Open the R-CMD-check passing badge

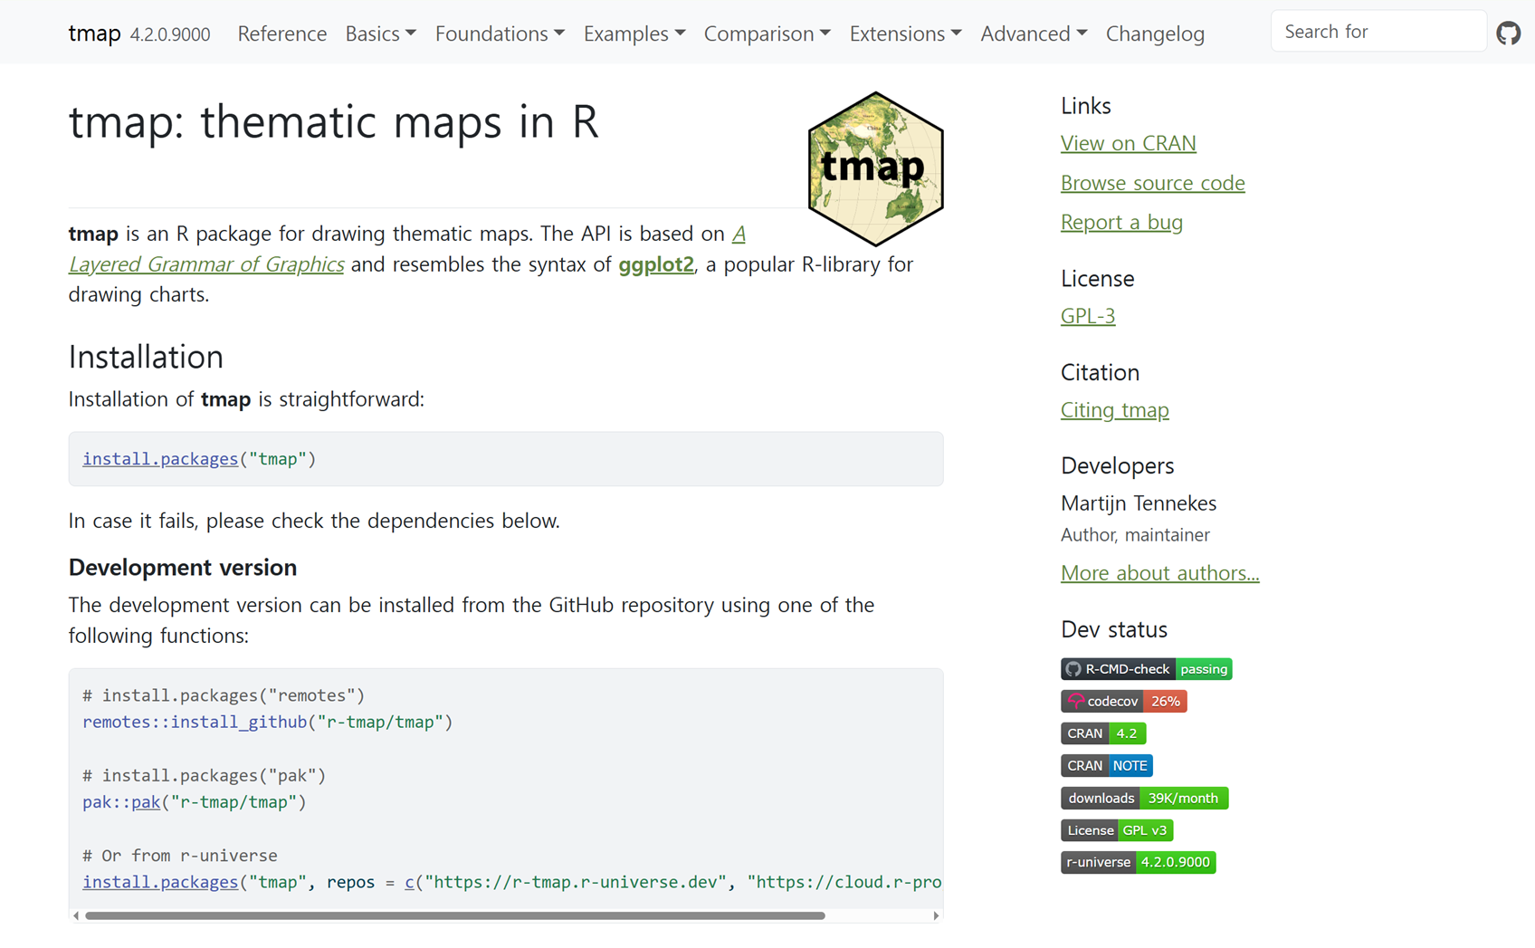point(1146,669)
